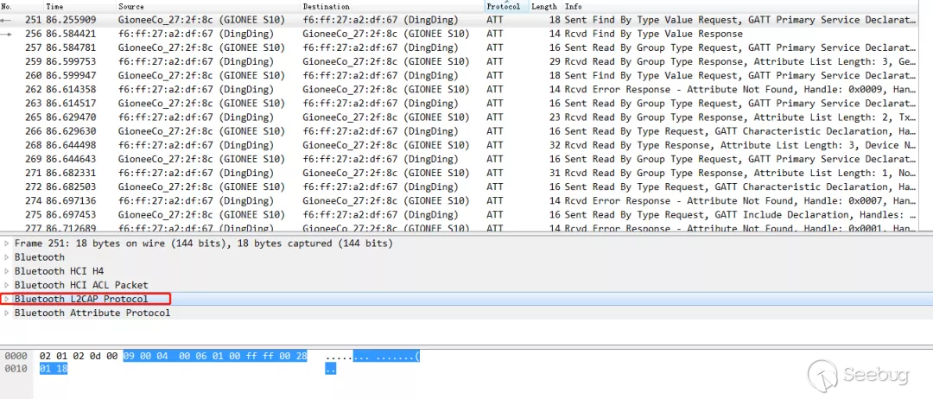This screenshot has height=399, width=933.
Task: Select the Bluetooth HCI H4 row
Action: (x=466, y=270)
